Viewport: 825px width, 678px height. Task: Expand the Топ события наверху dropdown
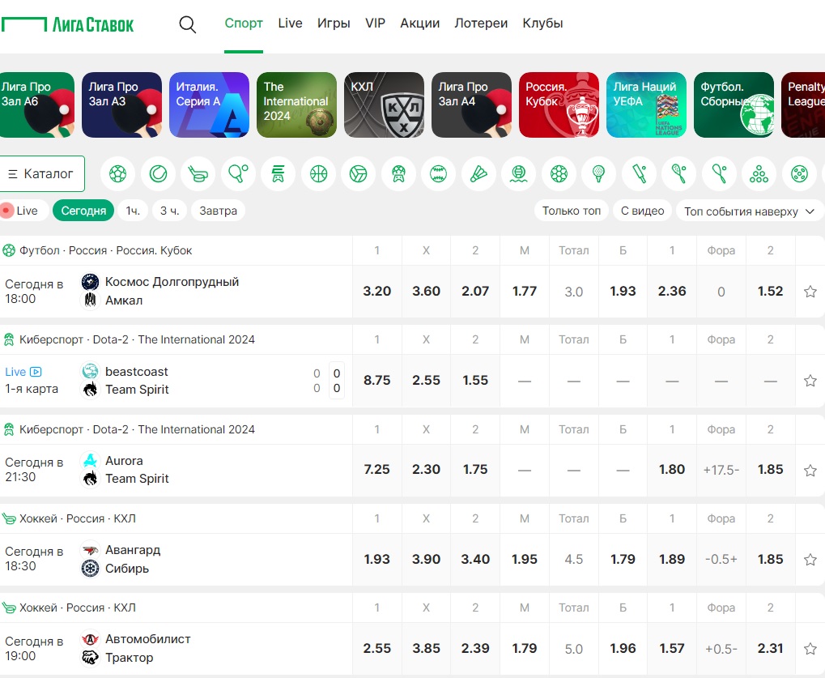(749, 211)
